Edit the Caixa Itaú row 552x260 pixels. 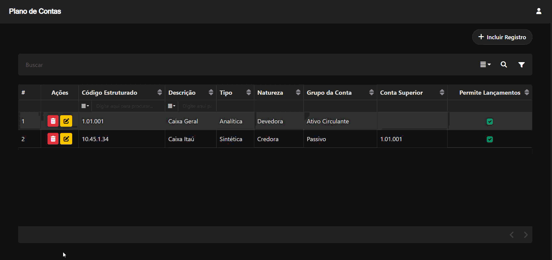[x=66, y=139]
